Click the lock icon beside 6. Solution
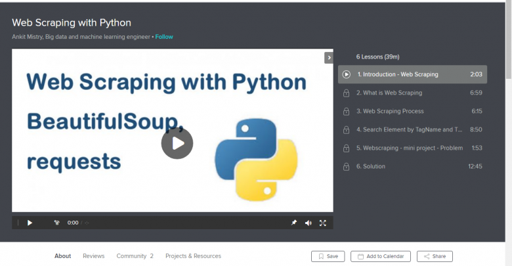512x266 pixels. 346,167
